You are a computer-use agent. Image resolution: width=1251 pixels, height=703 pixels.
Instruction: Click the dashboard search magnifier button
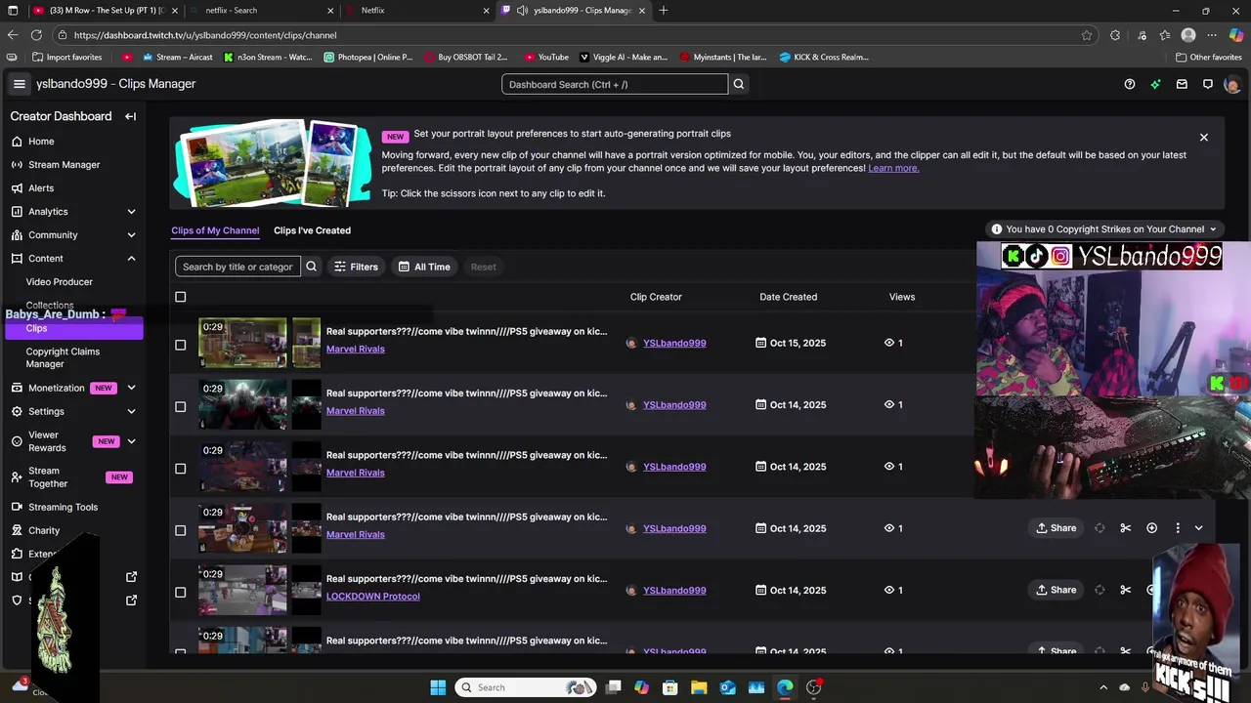click(739, 84)
